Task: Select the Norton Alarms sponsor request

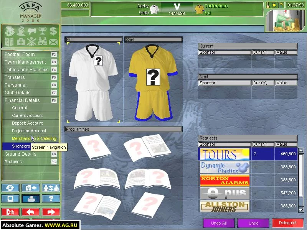Action: pos(248,180)
